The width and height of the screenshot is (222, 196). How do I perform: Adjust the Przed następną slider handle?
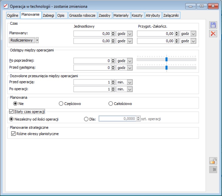(166, 67)
